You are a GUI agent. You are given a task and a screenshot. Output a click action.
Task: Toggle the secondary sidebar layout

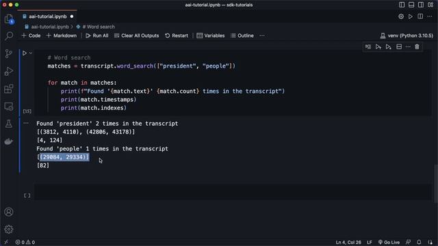421,5
